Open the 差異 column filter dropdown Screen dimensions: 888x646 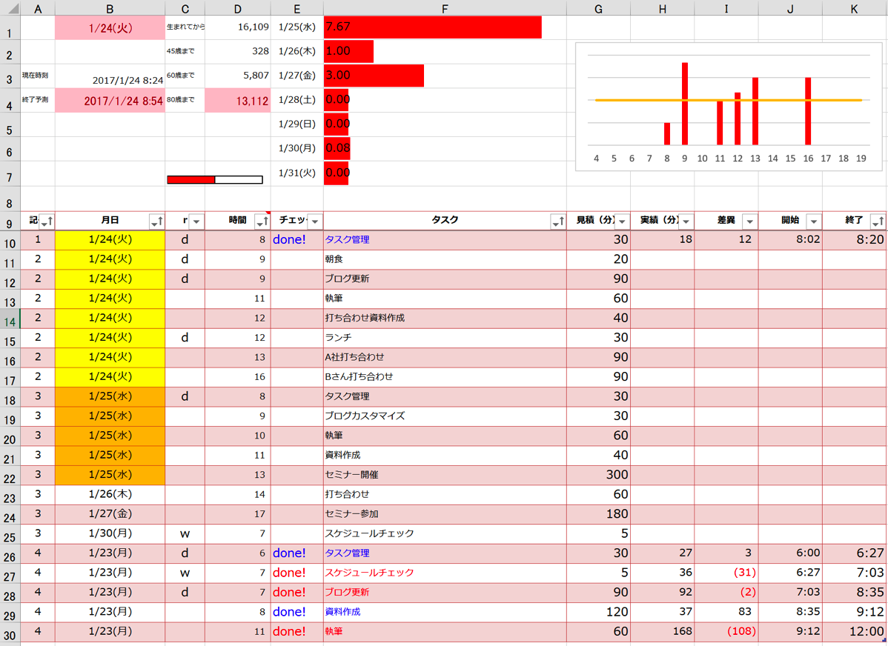tap(750, 222)
